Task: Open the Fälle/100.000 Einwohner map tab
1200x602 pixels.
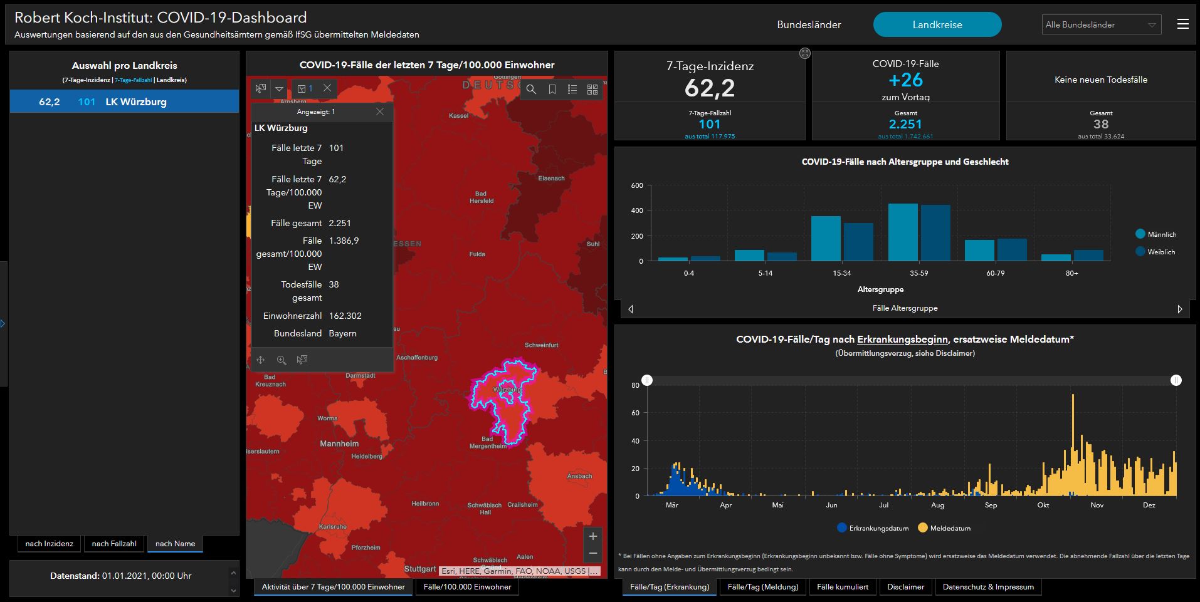Action: (467, 587)
